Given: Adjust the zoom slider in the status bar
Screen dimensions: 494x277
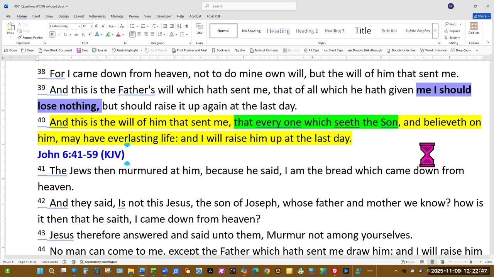Looking at the screenshot, I should (470, 262).
